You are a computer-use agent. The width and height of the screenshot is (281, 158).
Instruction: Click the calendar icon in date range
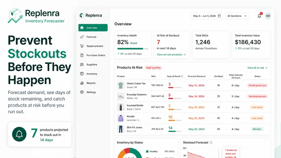pos(219,16)
